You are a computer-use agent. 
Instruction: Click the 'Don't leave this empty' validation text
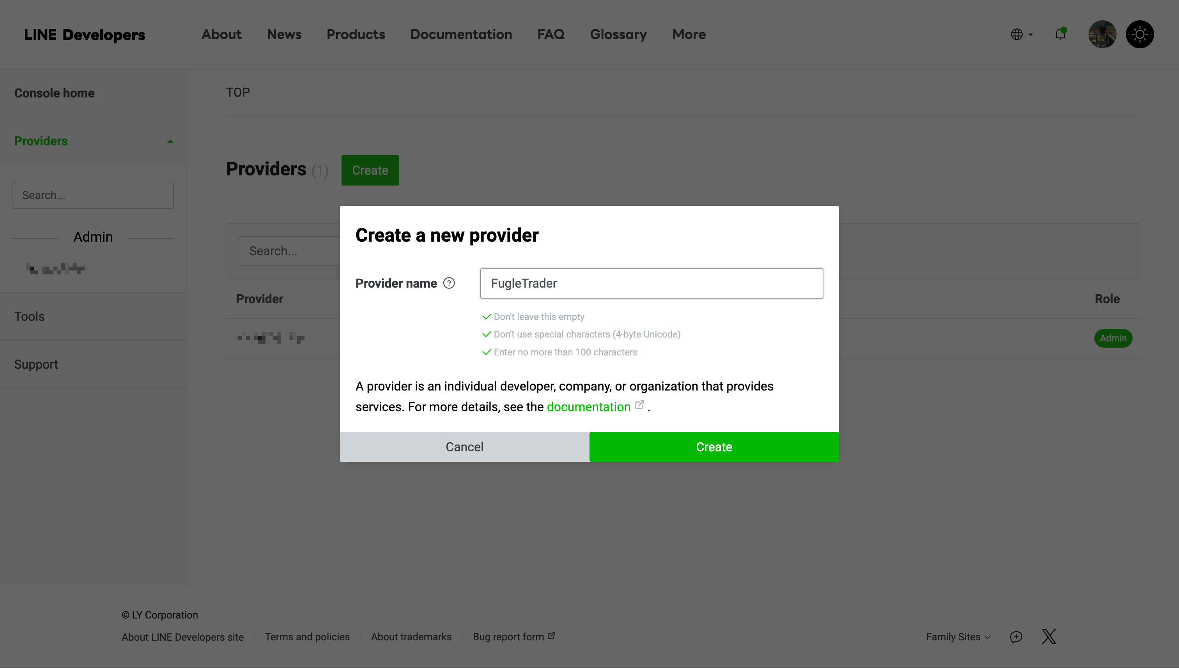click(539, 316)
